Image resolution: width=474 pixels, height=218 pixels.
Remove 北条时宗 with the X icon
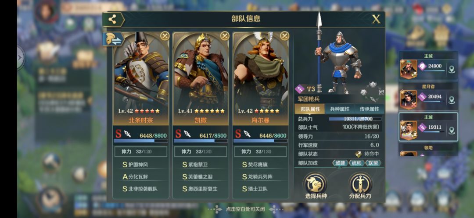tap(165, 36)
